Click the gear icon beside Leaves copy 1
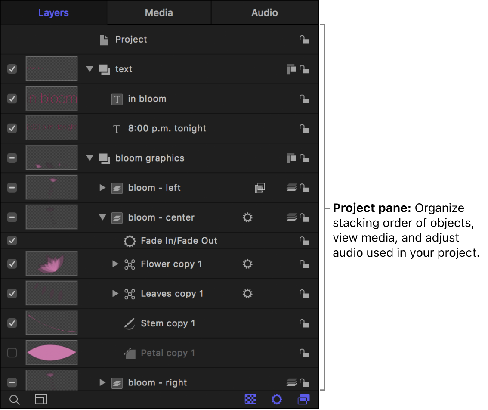This screenshot has width=488, height=410. 247,293
